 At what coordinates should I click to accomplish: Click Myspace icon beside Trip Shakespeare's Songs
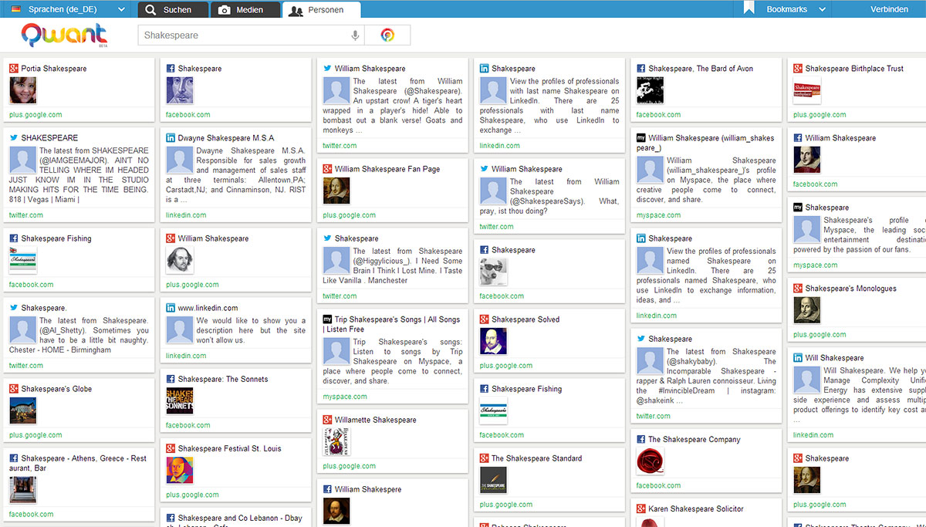[x=327, y=319]
